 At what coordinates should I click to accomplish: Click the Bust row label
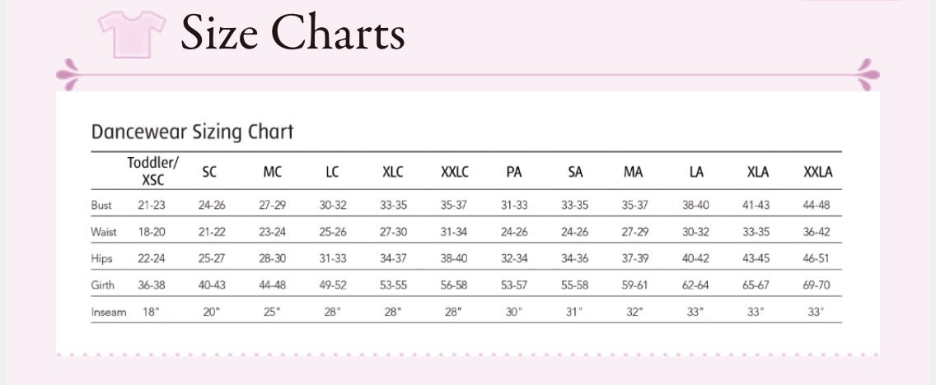click(101, 205)
